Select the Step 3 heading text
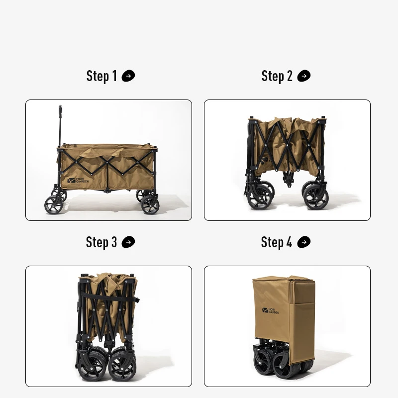Screen dimensions: 398x398 (101, 242)
